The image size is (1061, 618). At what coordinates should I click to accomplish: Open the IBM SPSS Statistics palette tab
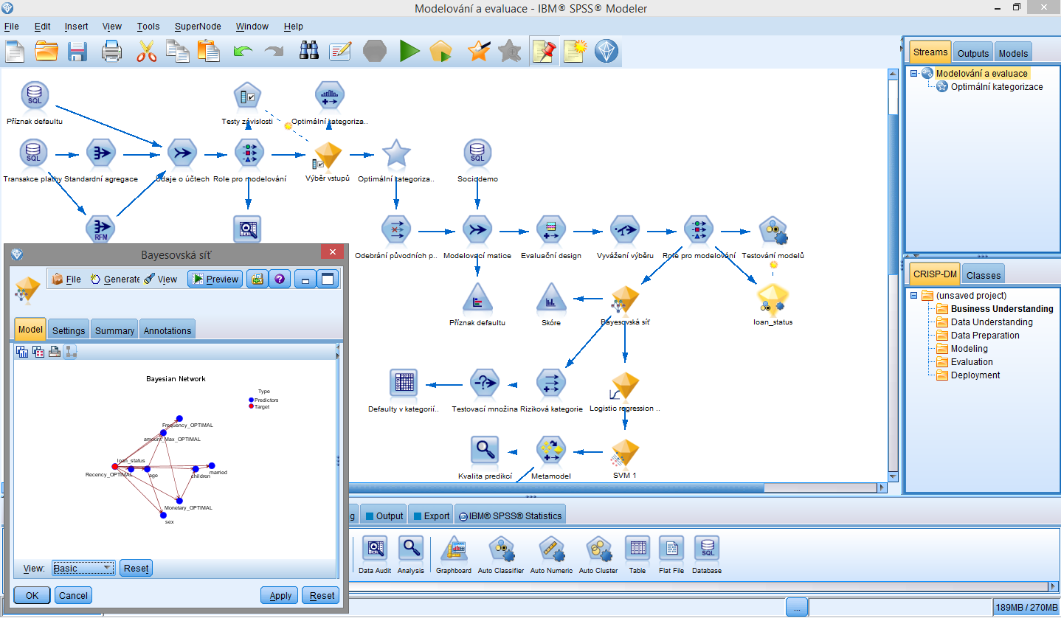(510, 515)
